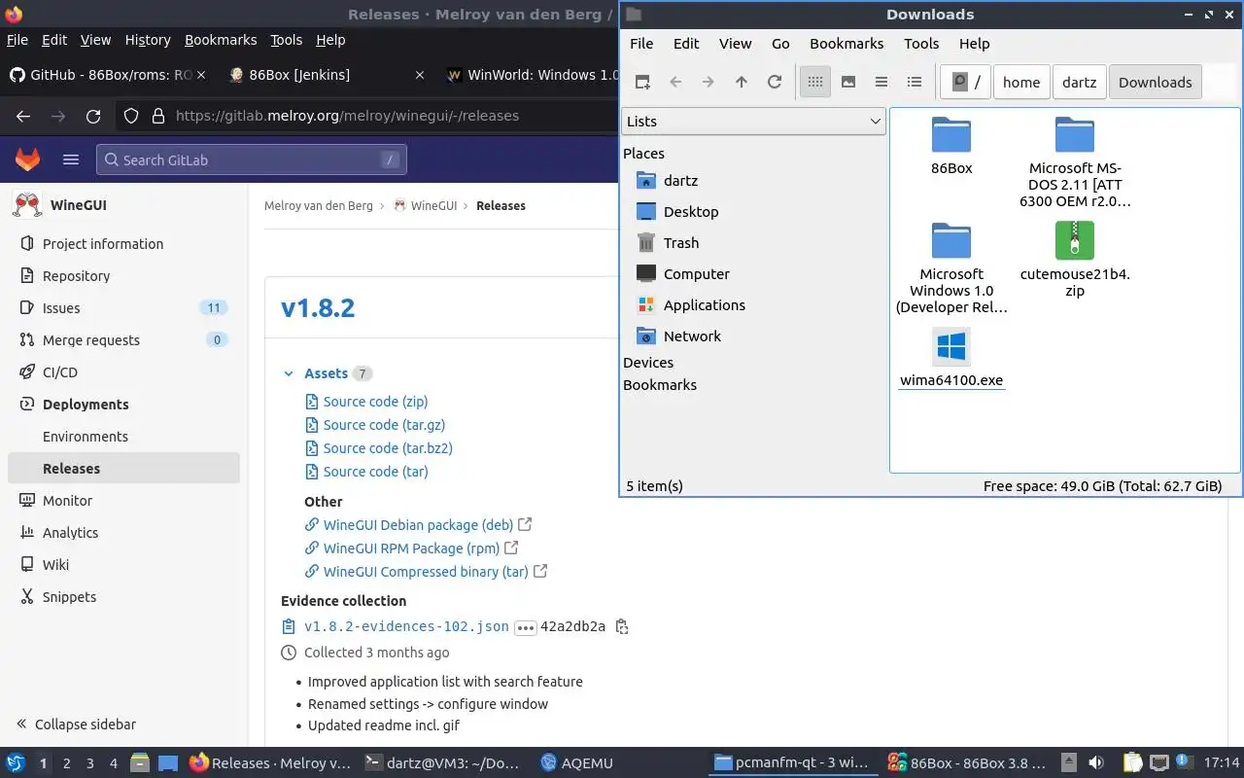Click volume icon in system tray
This screenshot has width=1244, height=778.
1096,763
